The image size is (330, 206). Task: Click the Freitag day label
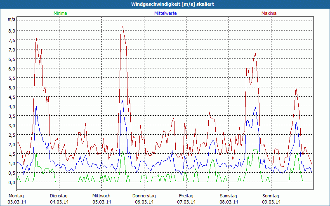coord(186,196)
